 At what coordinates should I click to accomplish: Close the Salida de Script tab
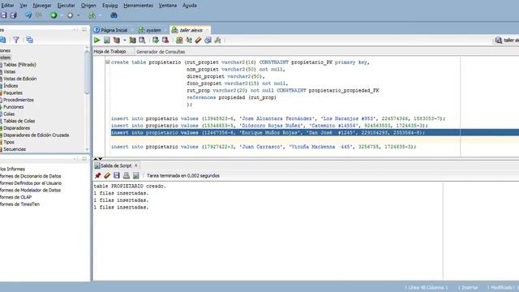pyautogui.click(x=136, y=165)
